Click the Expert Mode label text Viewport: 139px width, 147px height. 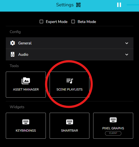point(57,22)
